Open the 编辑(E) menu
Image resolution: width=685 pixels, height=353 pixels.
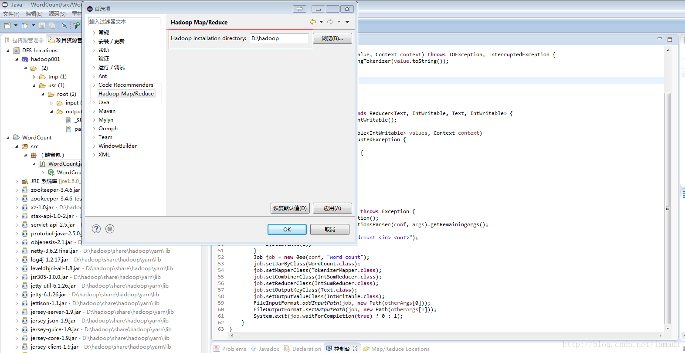point(34,14)
